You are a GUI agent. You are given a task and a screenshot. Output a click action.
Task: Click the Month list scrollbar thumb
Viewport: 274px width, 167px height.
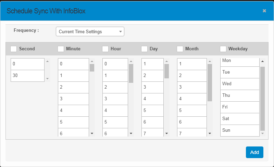[210, 82]
